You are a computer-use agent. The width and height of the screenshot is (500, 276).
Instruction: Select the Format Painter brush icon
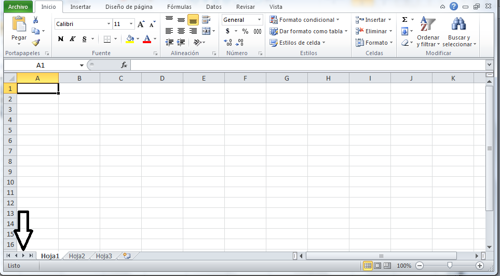coord(36,43)
